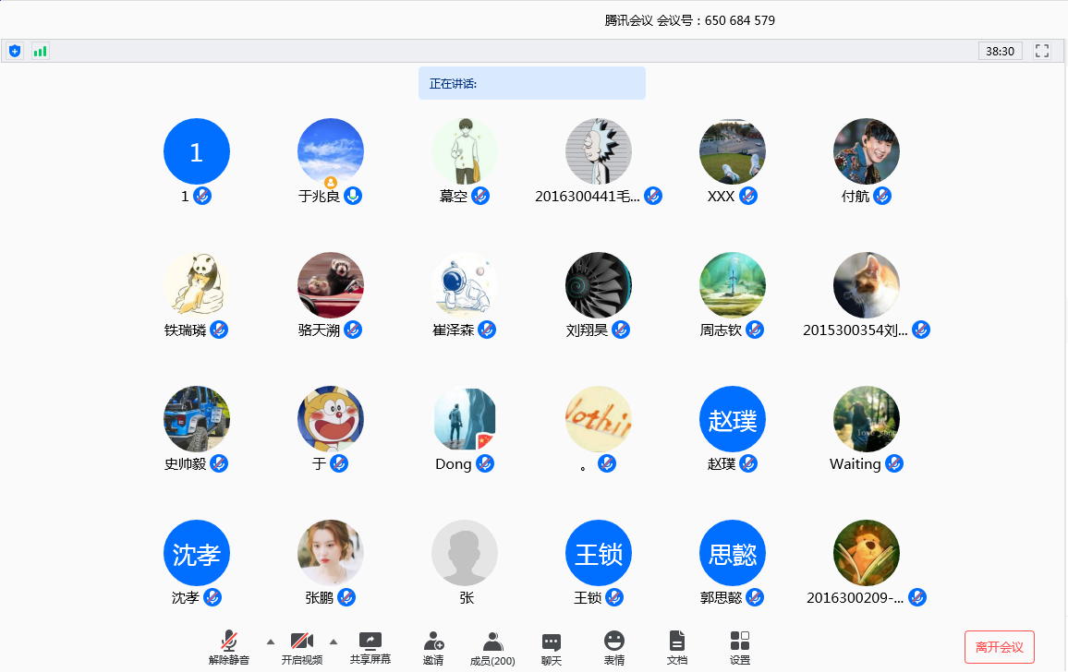The width and height of the screenshot is (1068, 672).
Task: Click the muted mic icon beside Waiting
Action: point(893,463)
